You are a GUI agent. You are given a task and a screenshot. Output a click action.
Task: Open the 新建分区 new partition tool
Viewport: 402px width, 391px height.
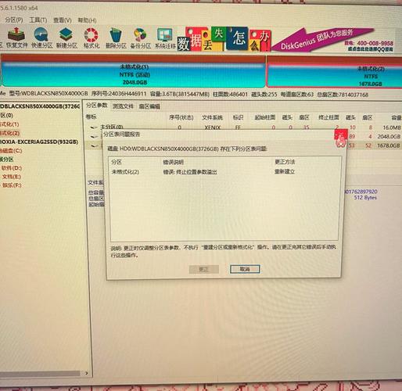pyautogui.click(x=66, y=38)
